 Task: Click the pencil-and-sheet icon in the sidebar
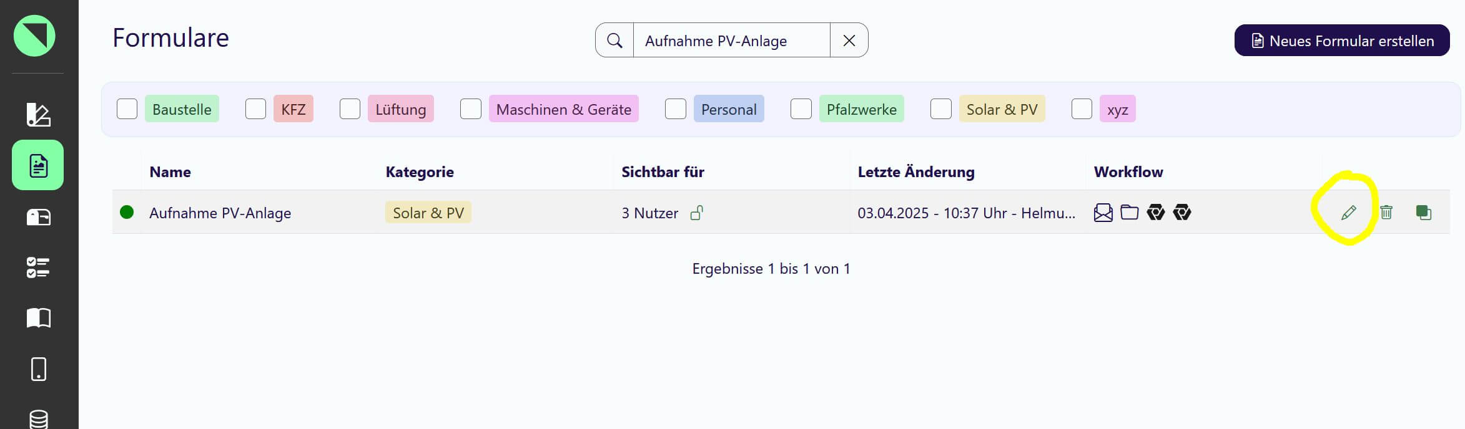38,115
